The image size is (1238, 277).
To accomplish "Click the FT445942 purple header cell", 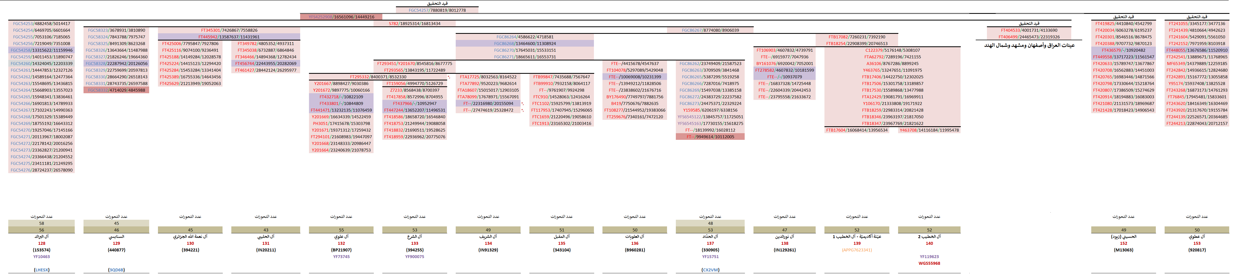I will point(229,37).
